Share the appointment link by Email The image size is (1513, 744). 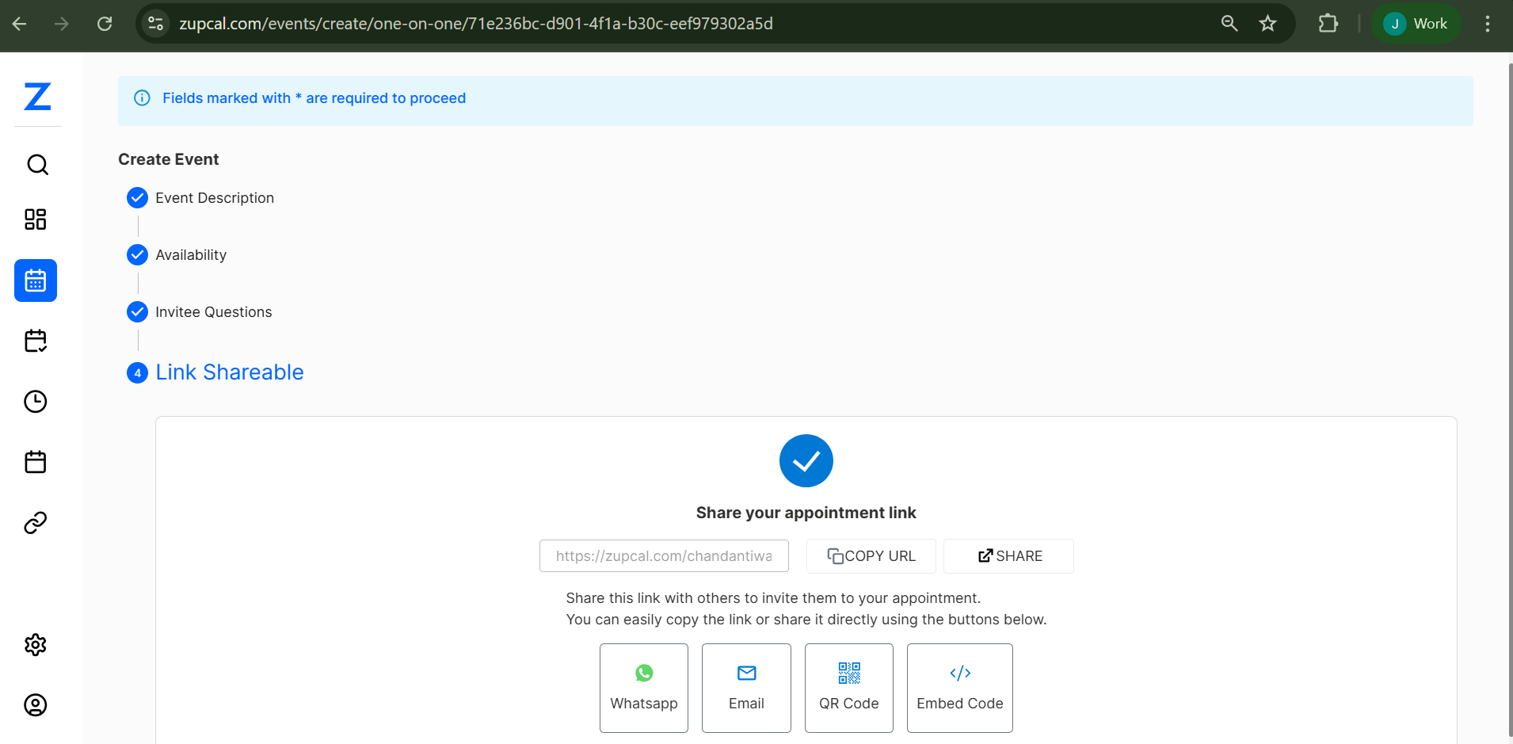pyautogui.click(x=745, y=688)
